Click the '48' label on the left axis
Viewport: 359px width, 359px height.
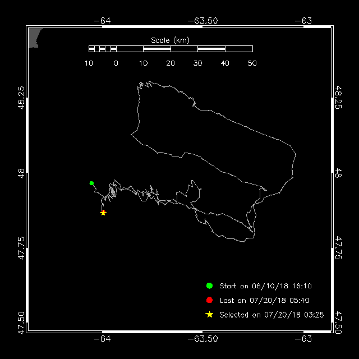coord(21,173)
